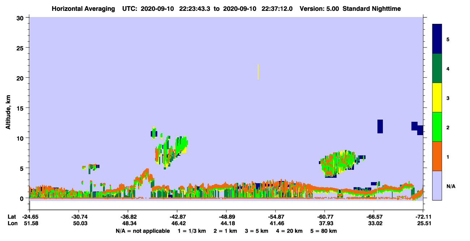Click the yellow level 3 color swatch
This screenshot has height=241, width=470.
pos(437,98)
